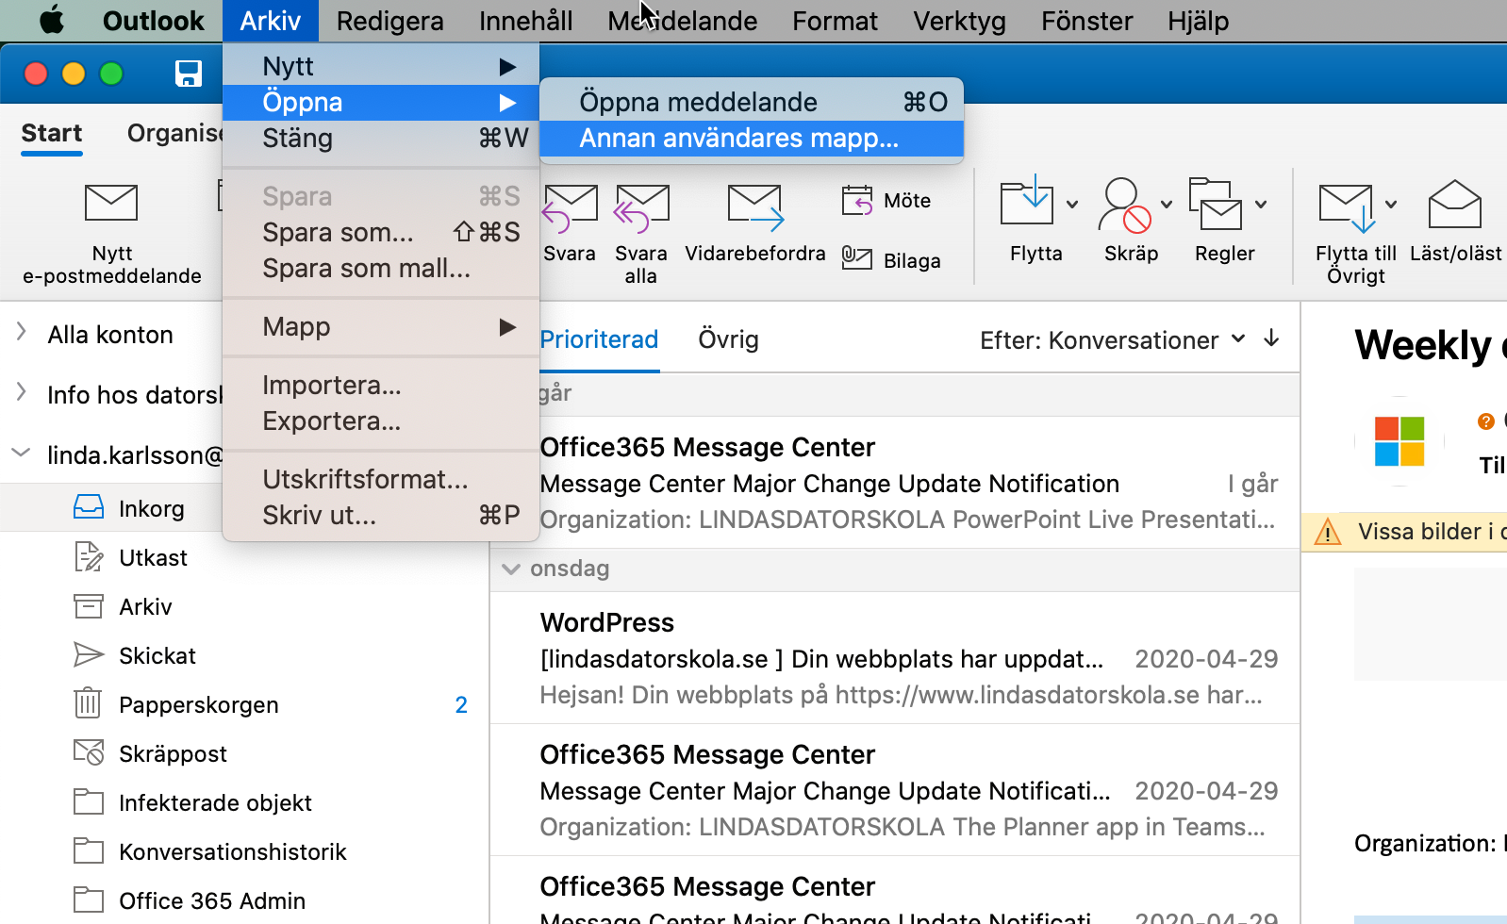
Task: Open Flytta till Övrigt dropdown arrow
Action: click(x=1391, y=205)
